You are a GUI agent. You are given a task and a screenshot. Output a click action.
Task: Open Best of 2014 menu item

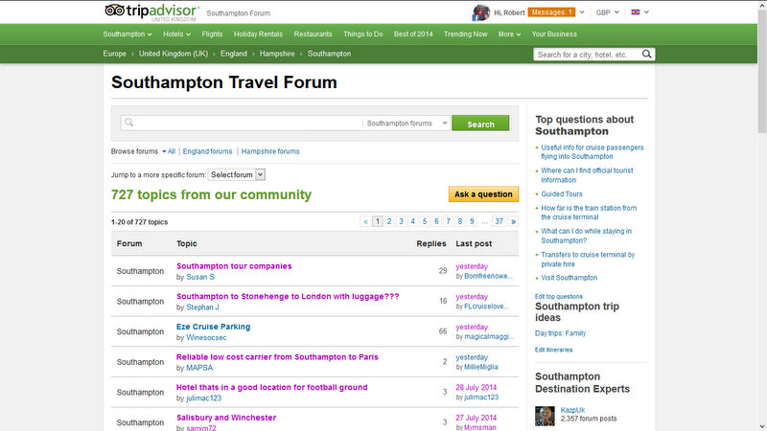(x=413, y=34)
